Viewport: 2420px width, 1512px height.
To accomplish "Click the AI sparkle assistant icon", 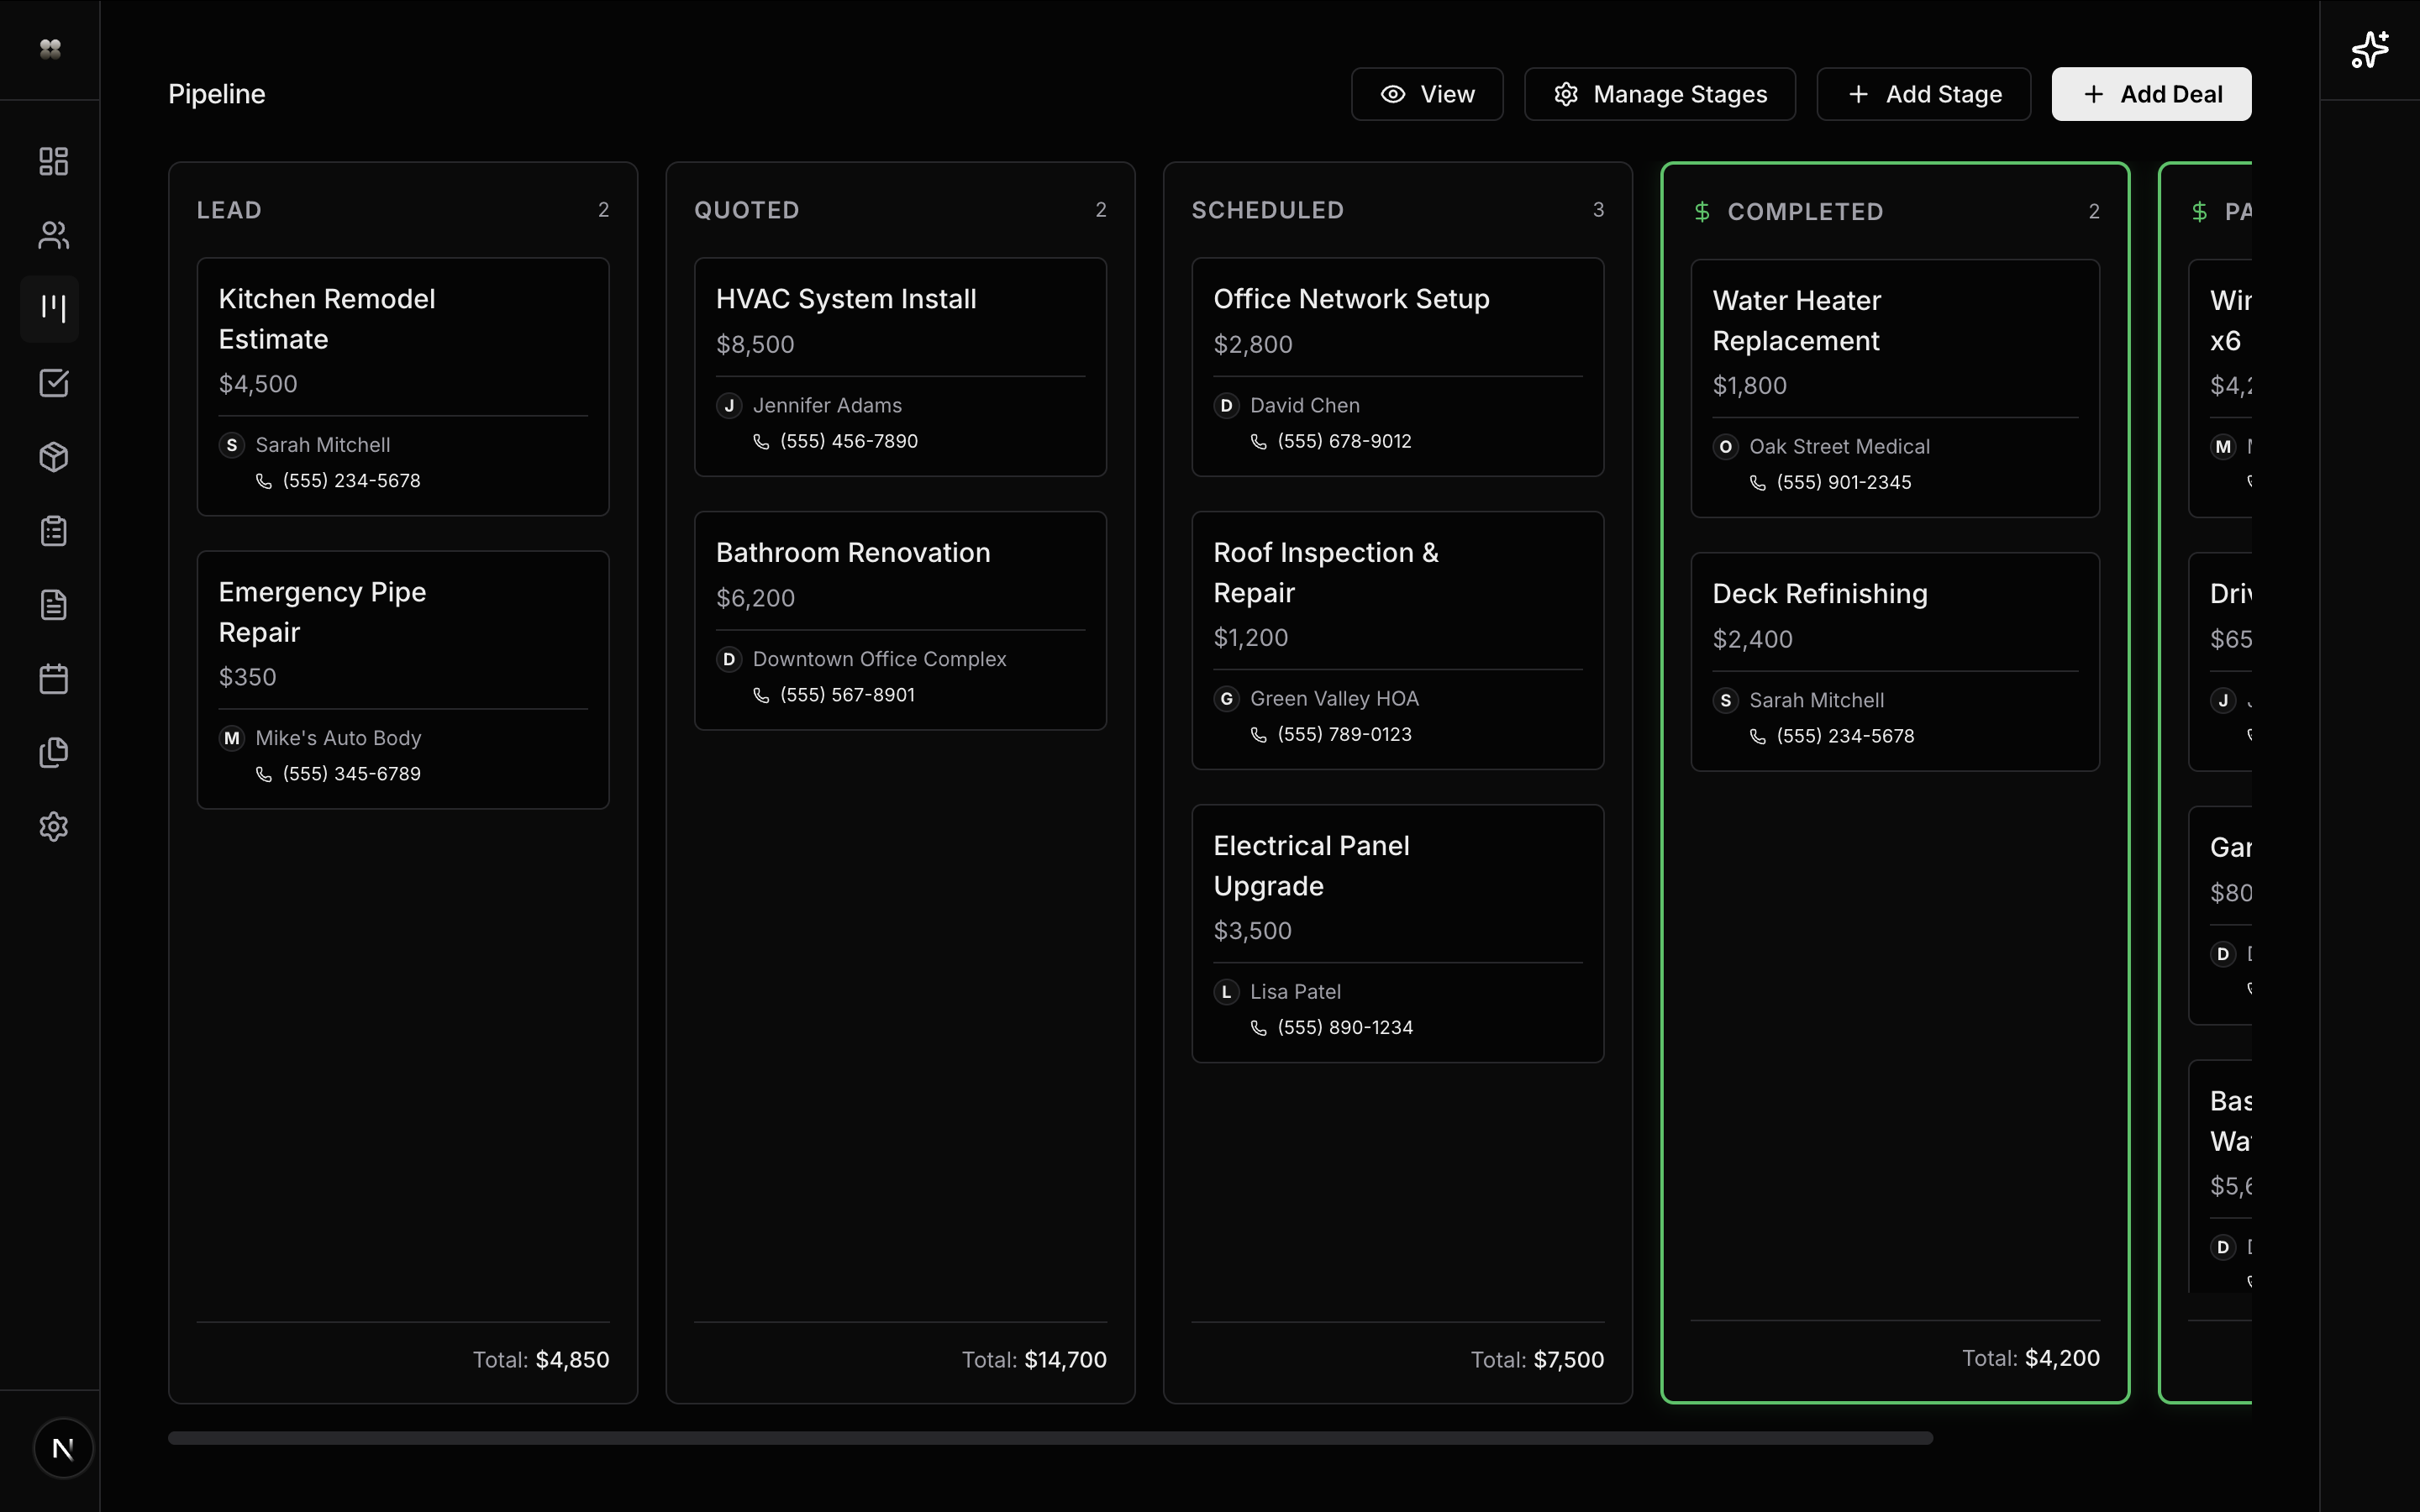I will tap(2369, 50).
